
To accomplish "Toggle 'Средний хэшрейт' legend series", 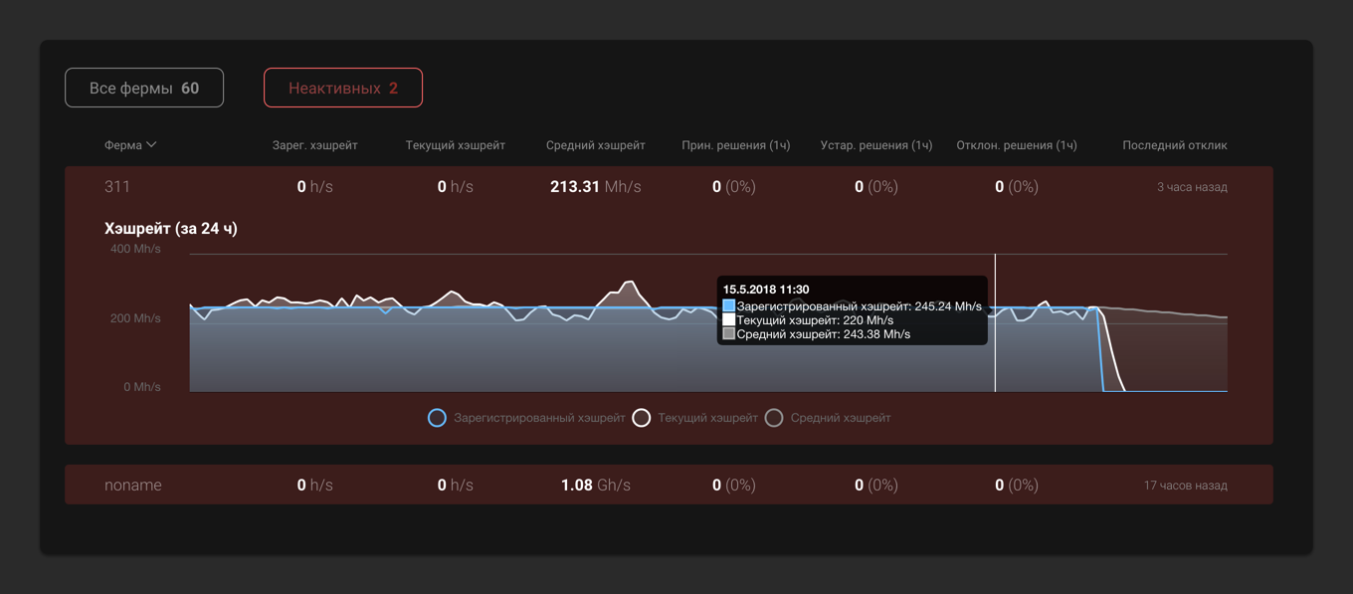I will point(828,418).
